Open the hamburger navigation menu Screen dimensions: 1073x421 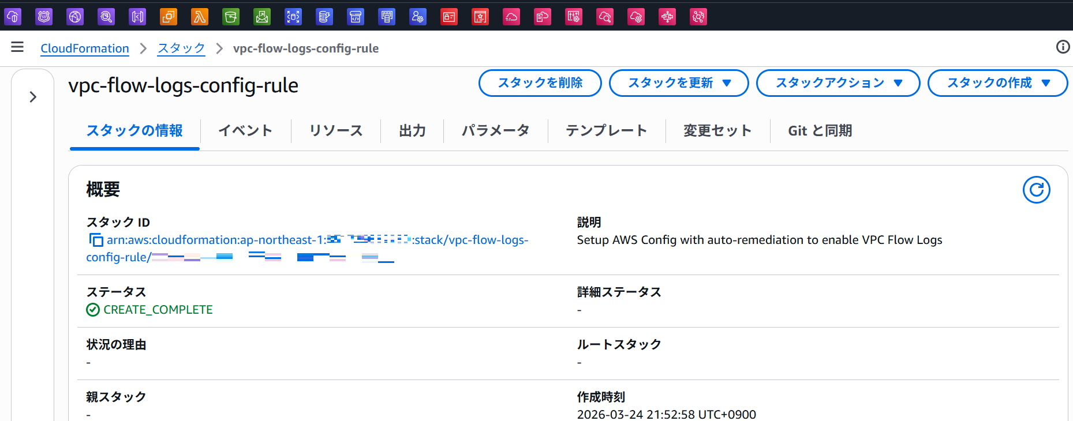coord(17,47)
